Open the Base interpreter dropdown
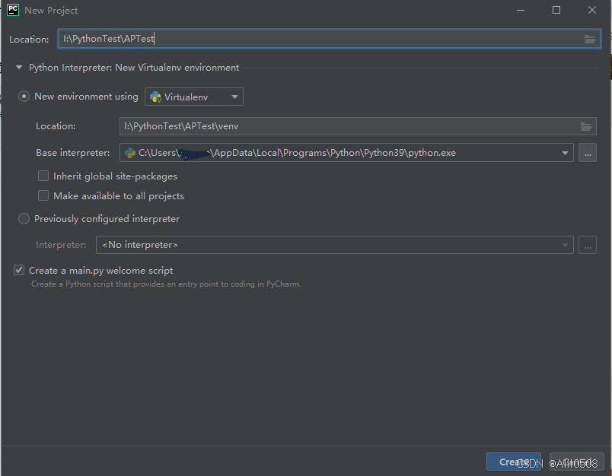The image size is (612, 476). pyautogui.click(x=564, y=152)
